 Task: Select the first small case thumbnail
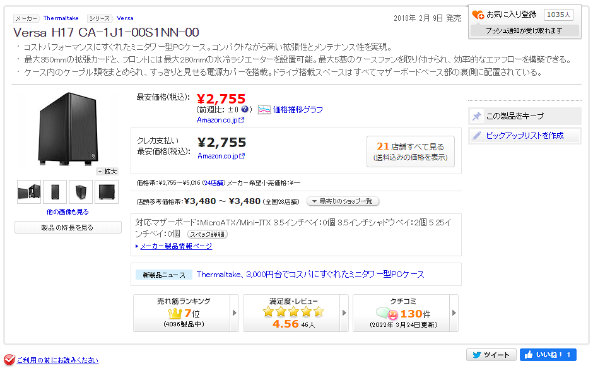[29, 191]
